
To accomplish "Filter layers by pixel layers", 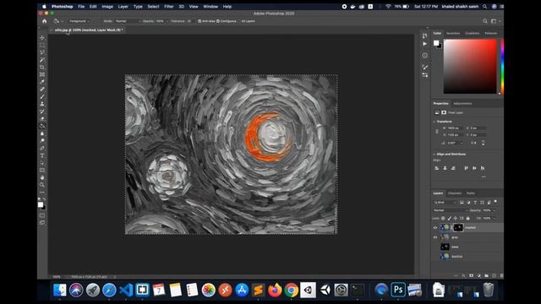I will (462, 203).
